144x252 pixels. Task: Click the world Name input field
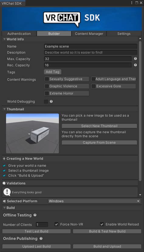click(x=91, y=46)
